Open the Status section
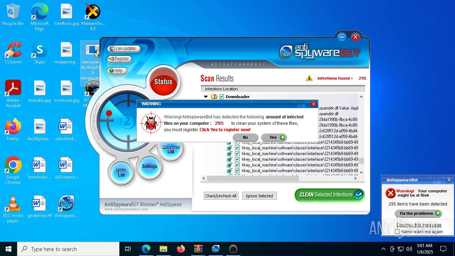 163,82
